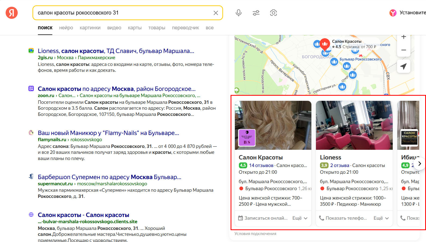Image resolution: width=426 pixels, height=242 pixels.
Task: Click calendar icon beside Записаться онлайн
Action: (x=241, y=218)
